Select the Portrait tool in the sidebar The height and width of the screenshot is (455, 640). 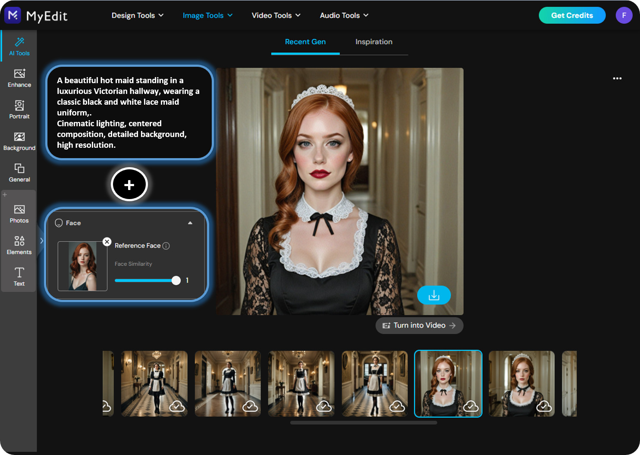19,109
